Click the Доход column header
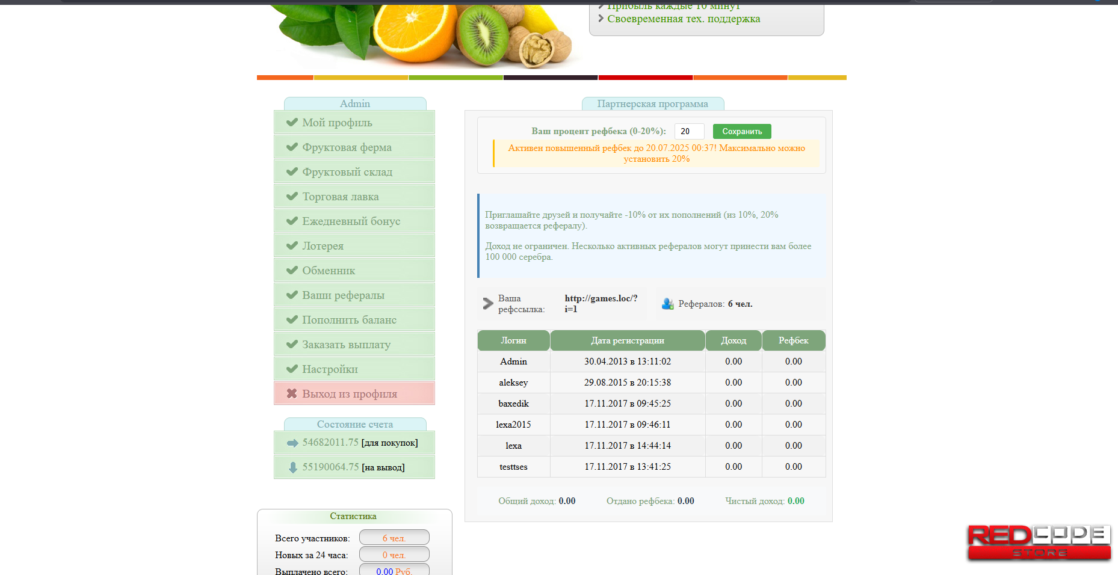 (x=733, y=340)
